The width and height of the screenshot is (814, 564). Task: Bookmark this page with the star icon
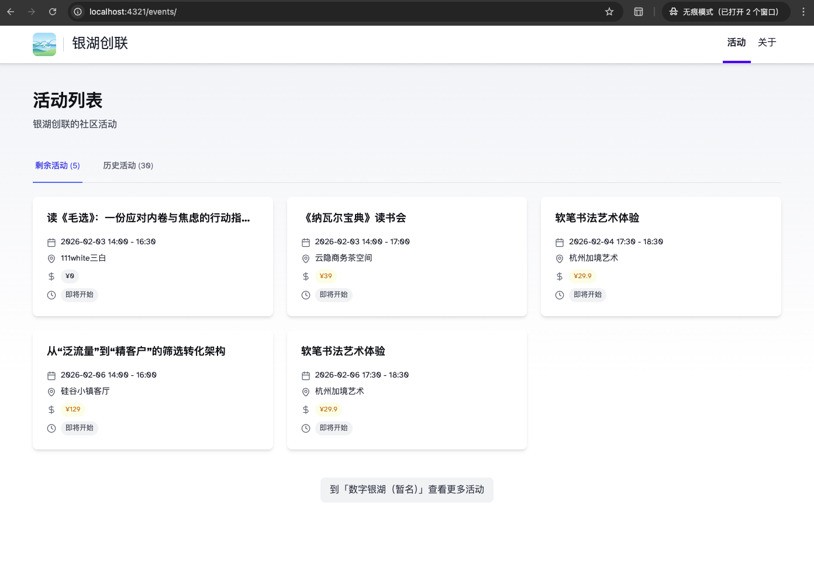[609, 12]
